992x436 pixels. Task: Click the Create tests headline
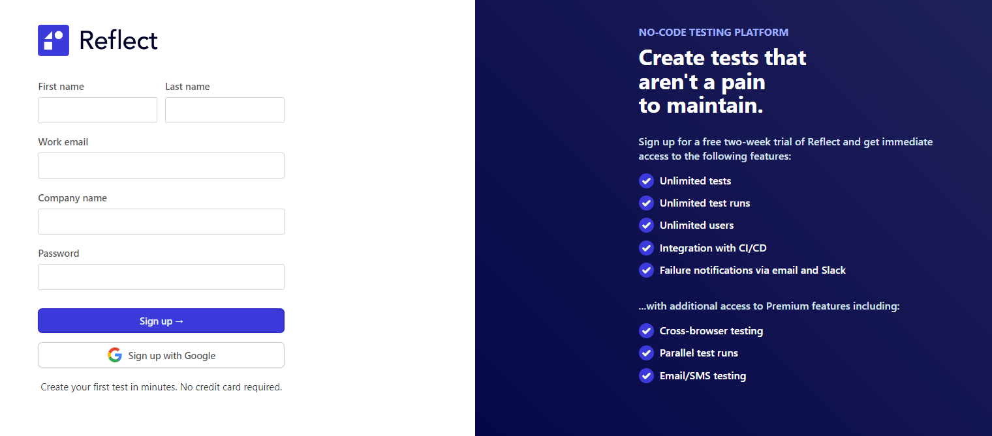[722, 81]
